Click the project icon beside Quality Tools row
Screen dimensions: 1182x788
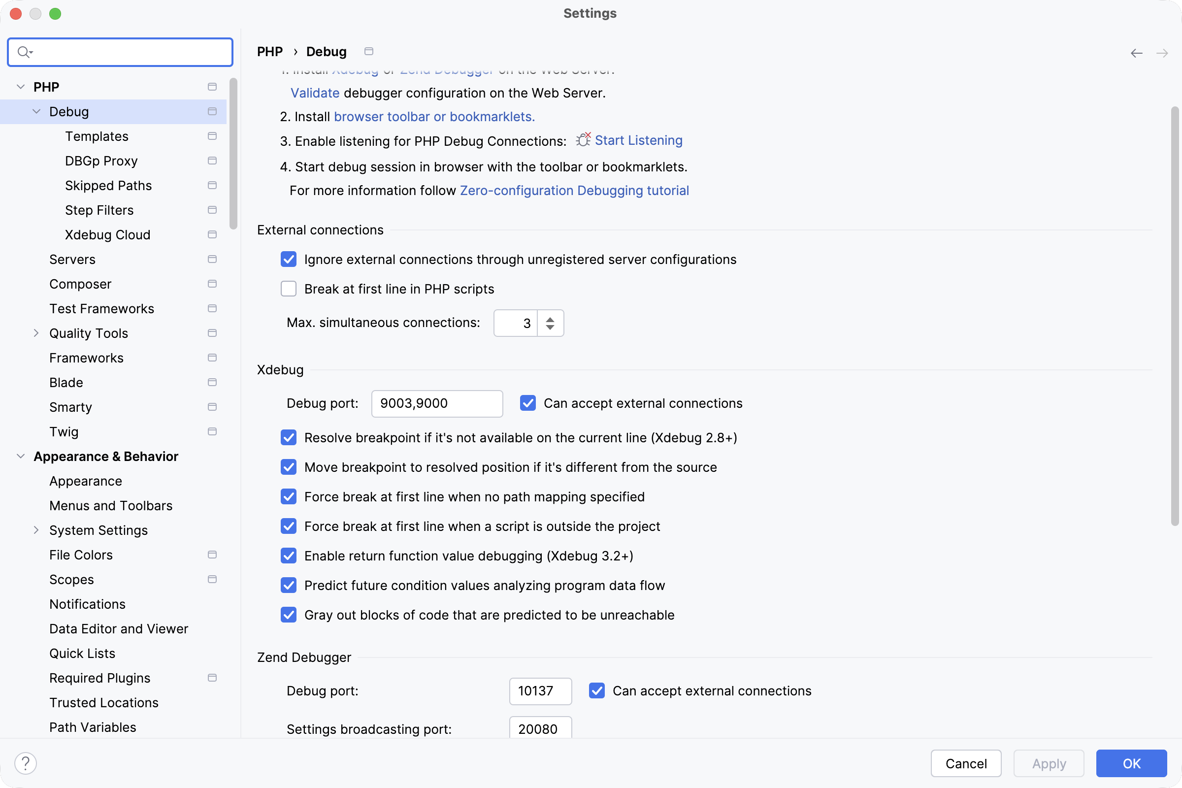[x=212, y=333]
